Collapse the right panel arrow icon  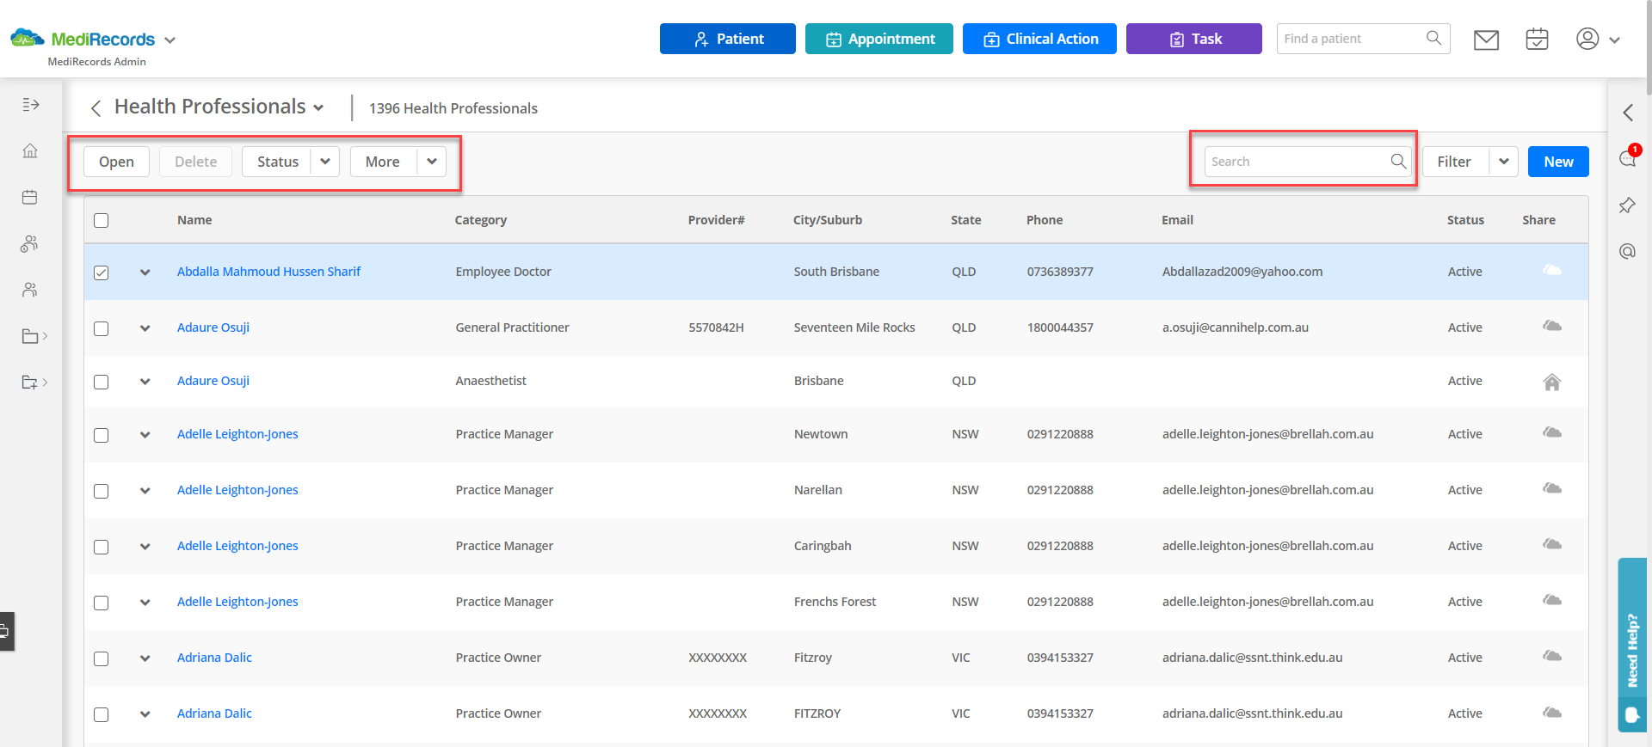1628,113
